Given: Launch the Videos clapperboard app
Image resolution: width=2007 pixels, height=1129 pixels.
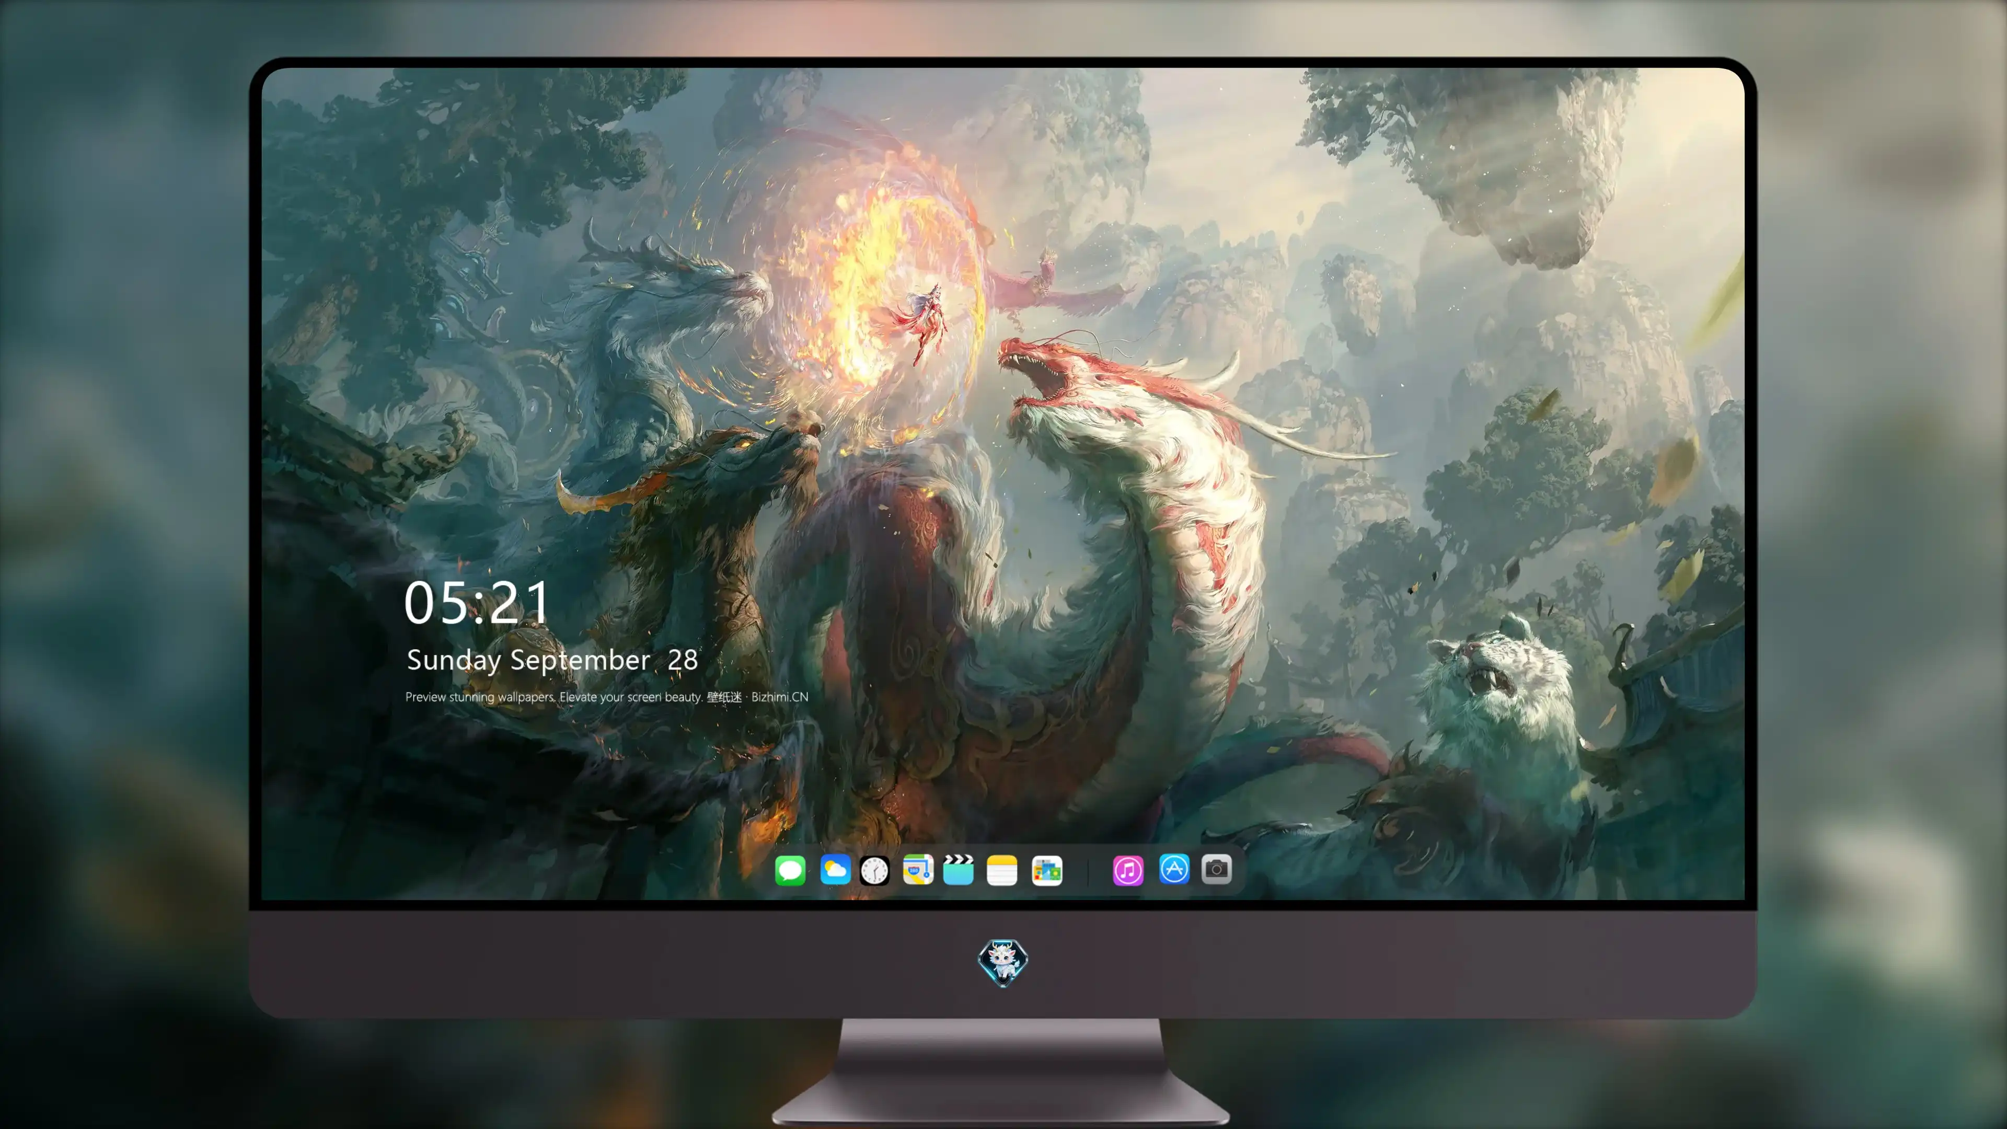Looking at the screenshot, I should 959,870.
